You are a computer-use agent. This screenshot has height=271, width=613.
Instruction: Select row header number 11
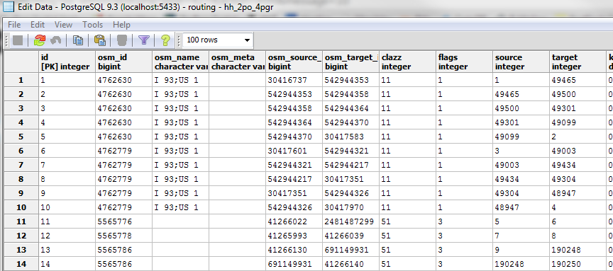coord(21,221)
